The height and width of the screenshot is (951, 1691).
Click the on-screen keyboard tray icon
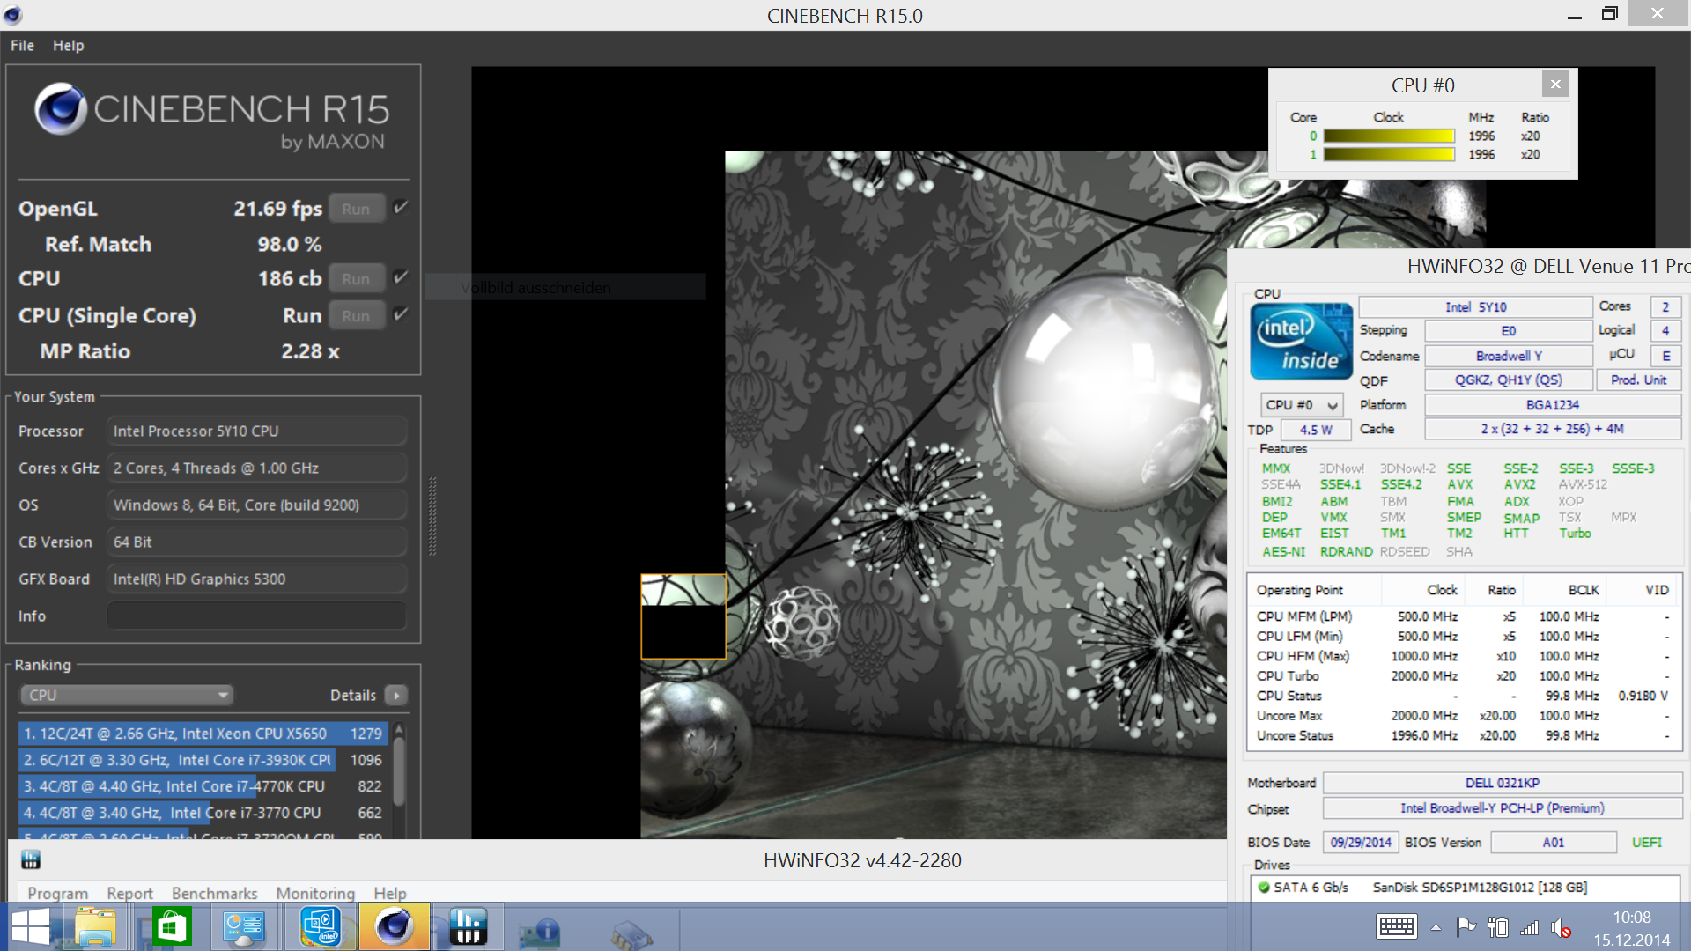coord(1396,926)
